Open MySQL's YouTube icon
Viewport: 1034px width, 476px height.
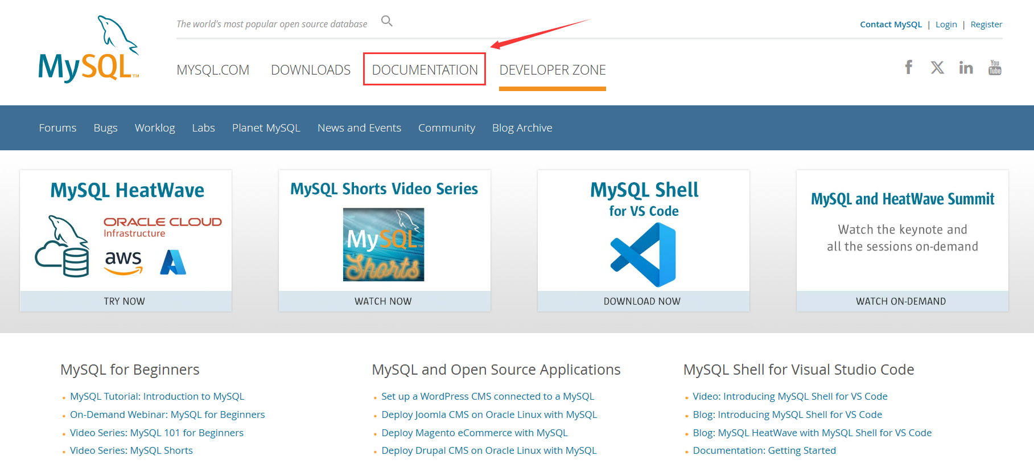995,67
